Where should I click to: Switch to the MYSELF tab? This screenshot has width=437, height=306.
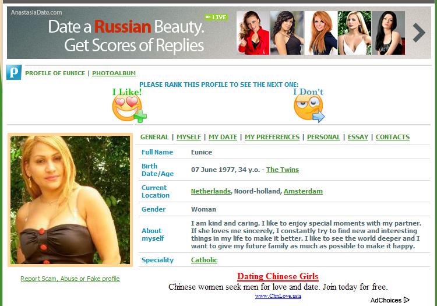click(x=189, y=137)
